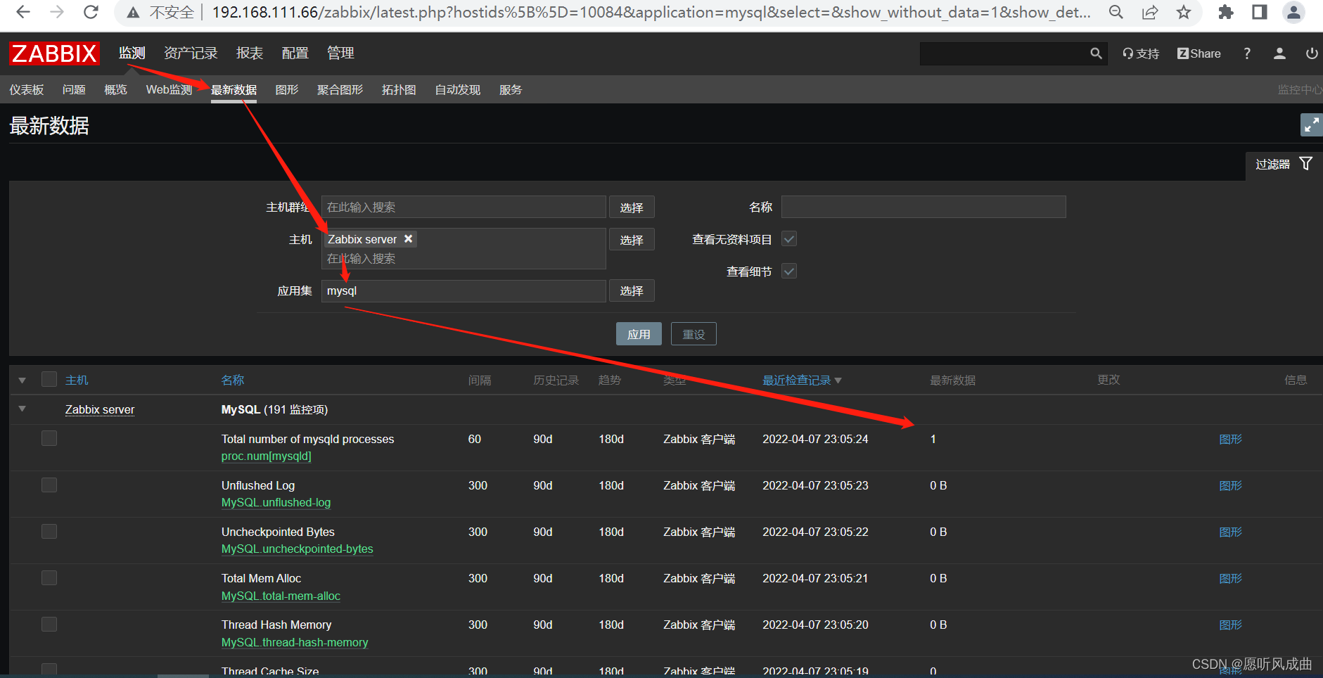Go to the 仪表板 dashboard tab

[x=27, y=89]
